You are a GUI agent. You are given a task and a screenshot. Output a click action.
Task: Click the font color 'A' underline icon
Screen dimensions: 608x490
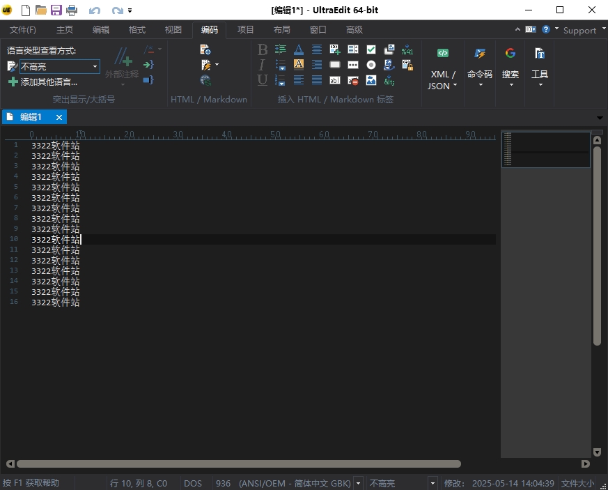[x=299, y=49]
